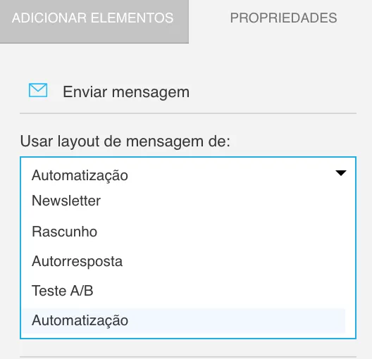The height and width of the screenshot is (359, 372).
Task: Pick the Autorresposta option
Action: coord(77,261)
